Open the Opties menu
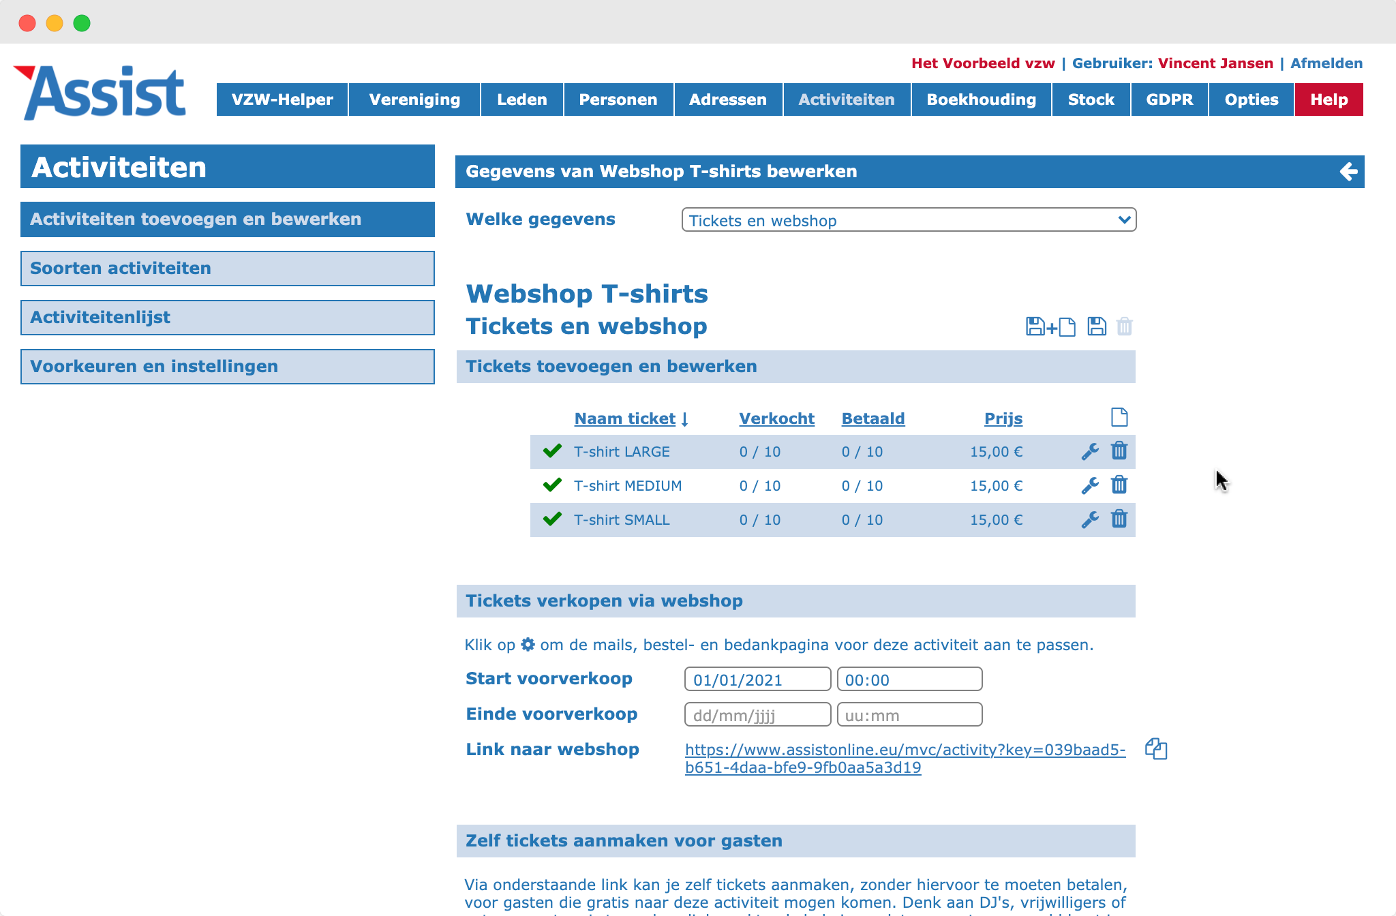The height and width of the screenshot is (916, 1396). tap(1251, 100)
